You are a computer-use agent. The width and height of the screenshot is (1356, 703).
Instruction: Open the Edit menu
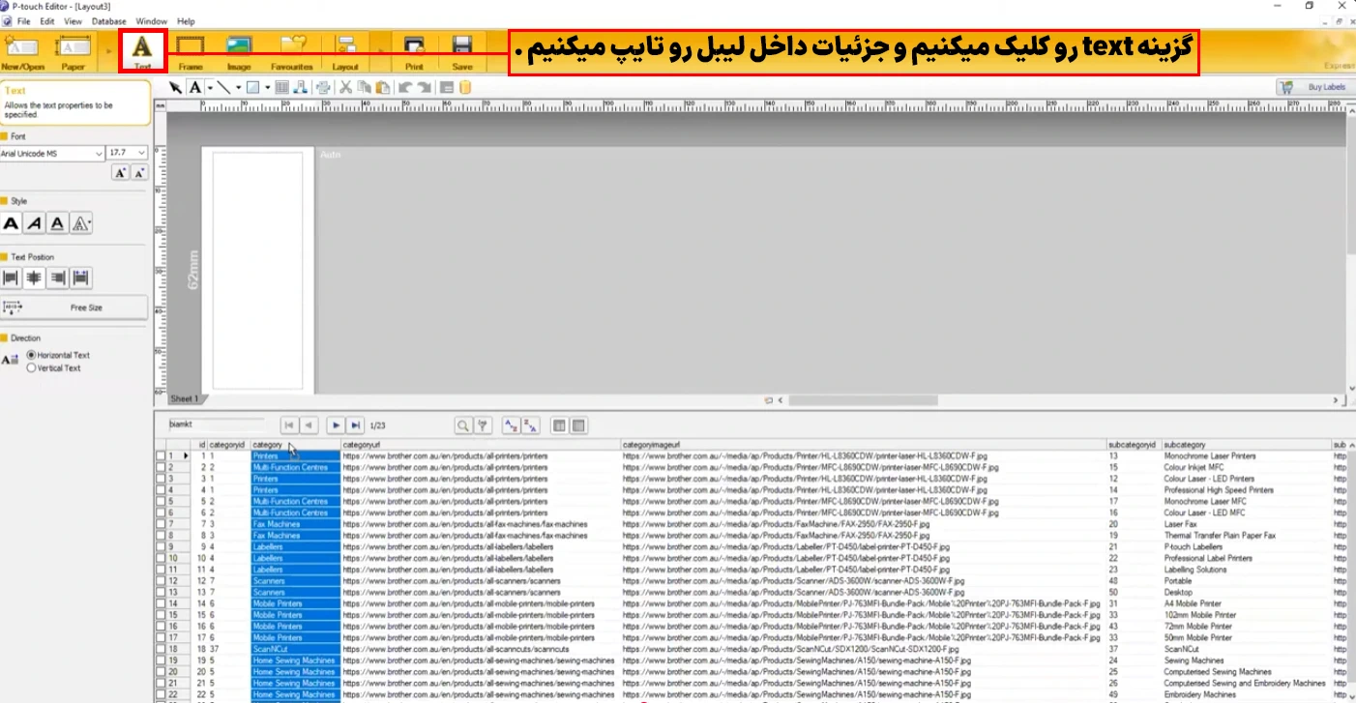pos(47,21)
